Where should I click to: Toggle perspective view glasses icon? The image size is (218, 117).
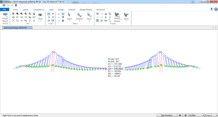tap(34, 17)
